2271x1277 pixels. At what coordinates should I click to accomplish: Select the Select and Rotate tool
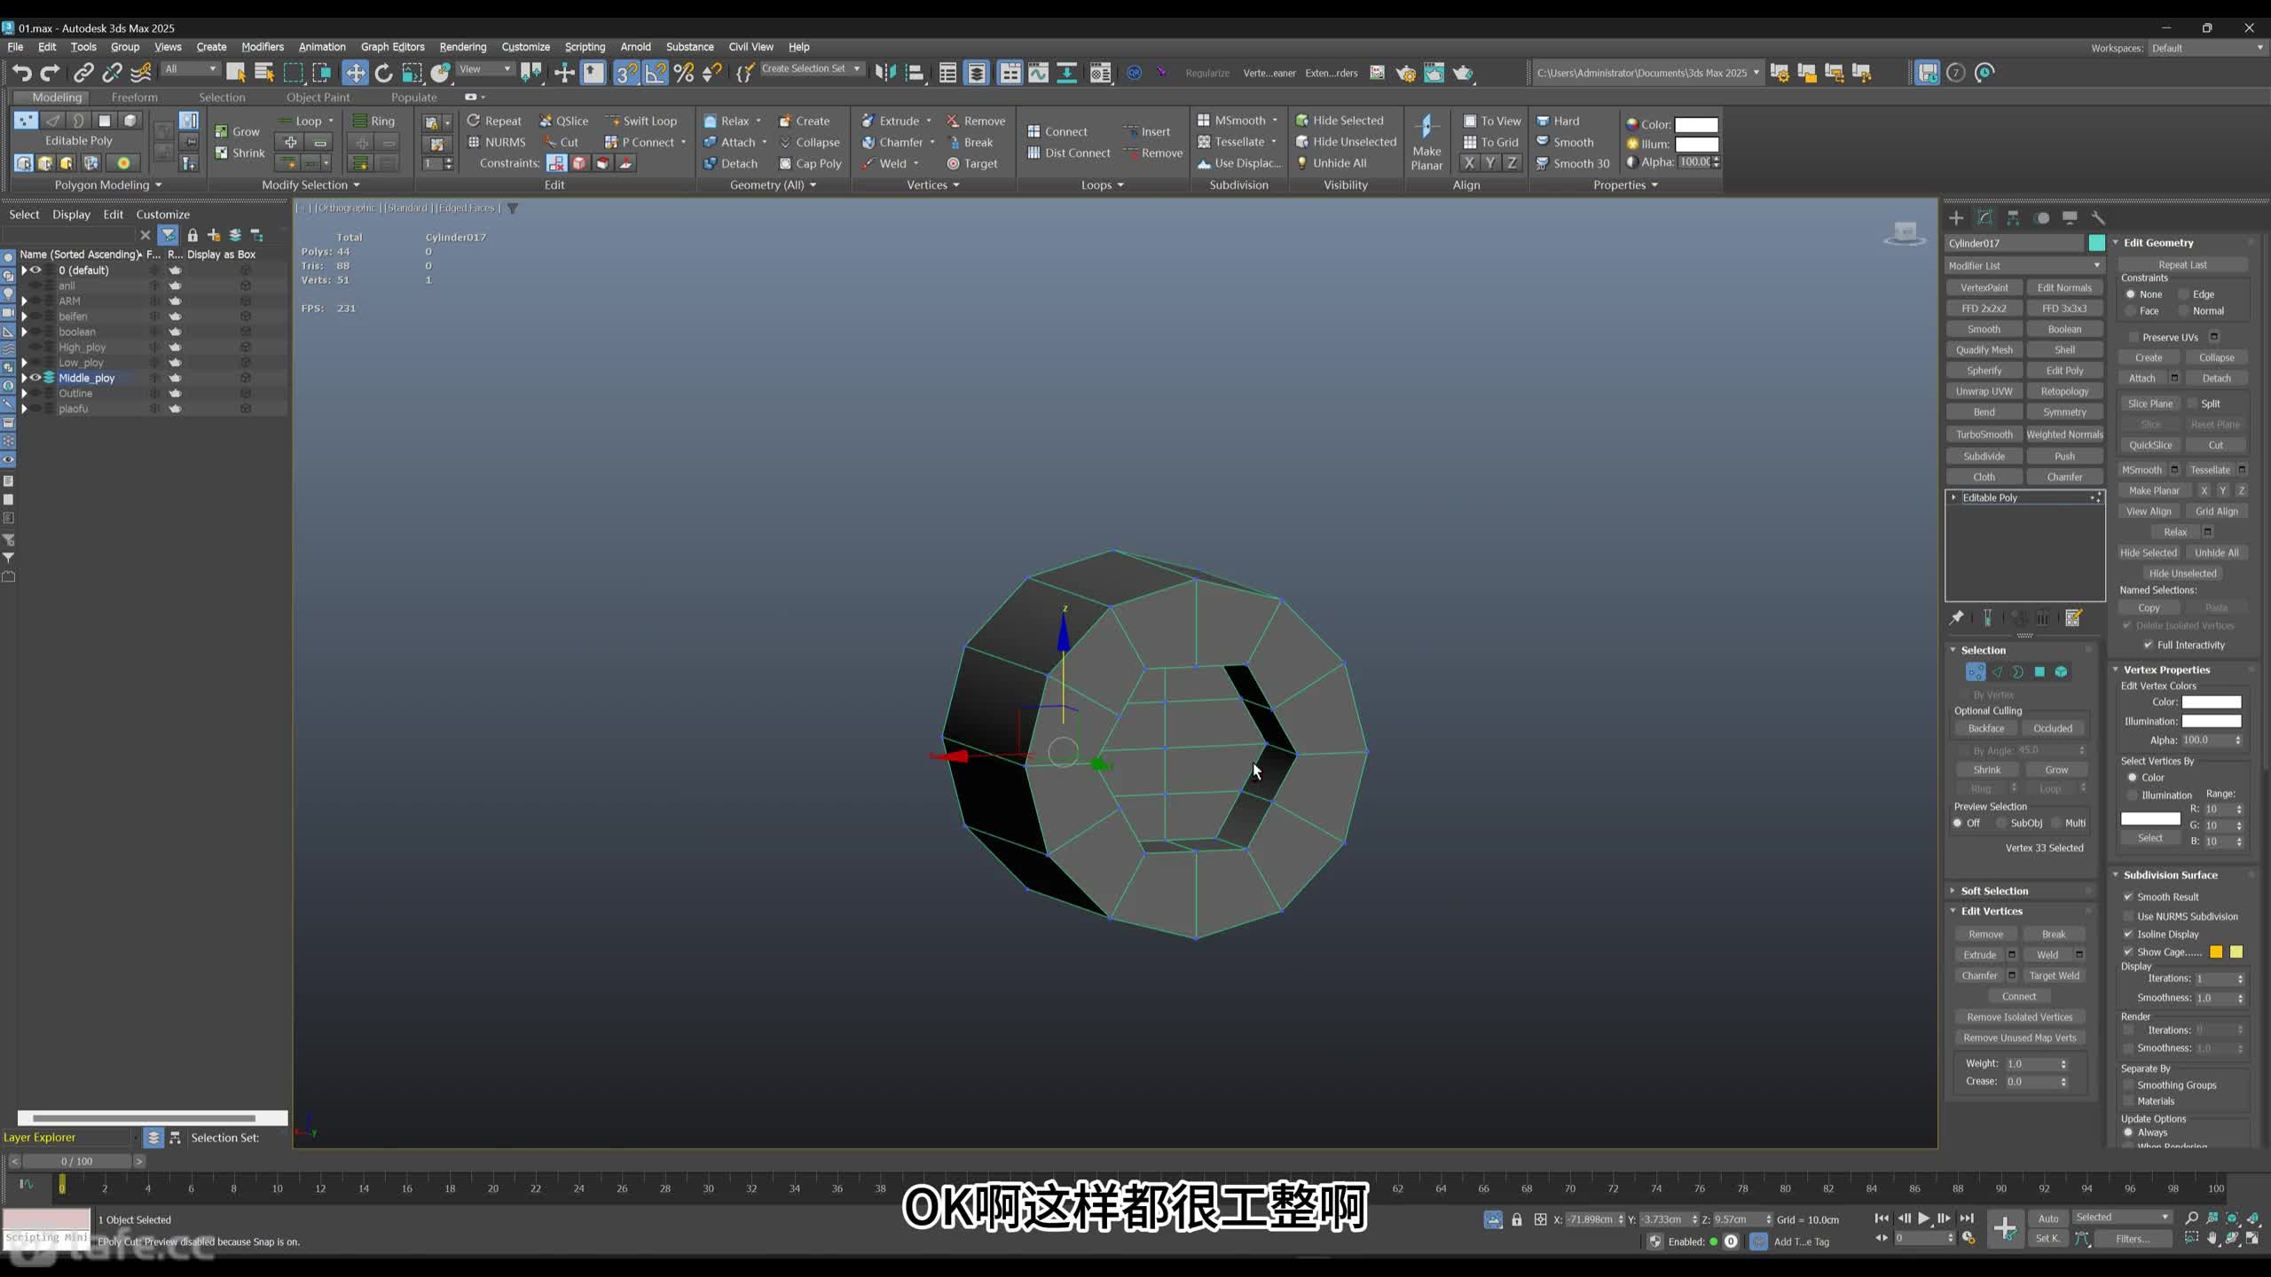[x=383, y=73]
